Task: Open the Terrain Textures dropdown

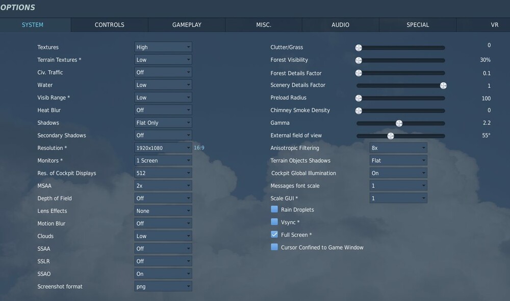Action: click(163, 59)
